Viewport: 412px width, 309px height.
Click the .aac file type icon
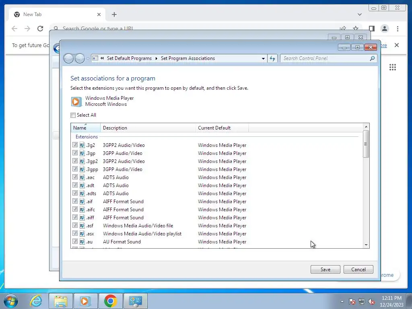pos(82,177)
